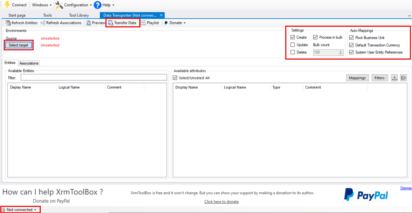The image size is (412, 213).
Task: Click the Select target button
Action: (18, 45)
